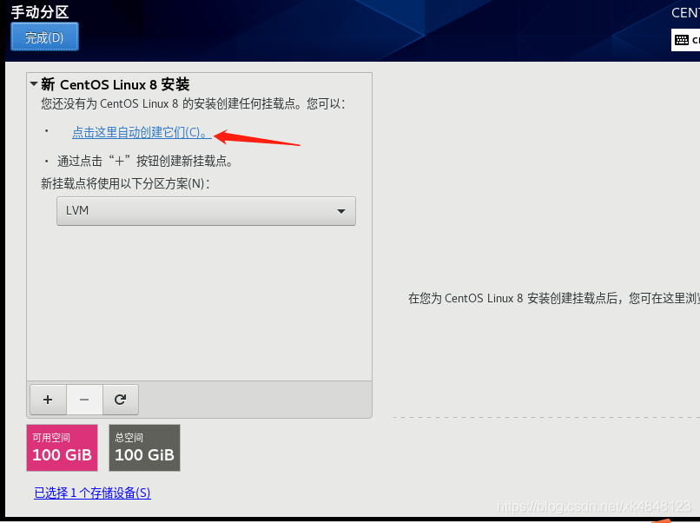Open the 已选择 1 个存储设备(S) link
Screen dimensions: 700x523
click(x=92, y=493)
